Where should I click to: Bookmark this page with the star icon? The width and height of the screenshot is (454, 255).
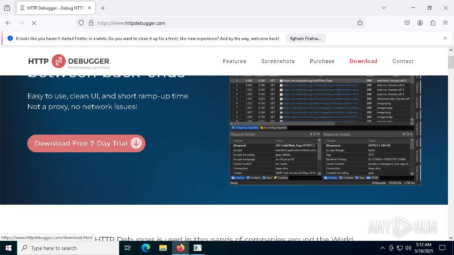pyautogui.click(x=360, y=23)
